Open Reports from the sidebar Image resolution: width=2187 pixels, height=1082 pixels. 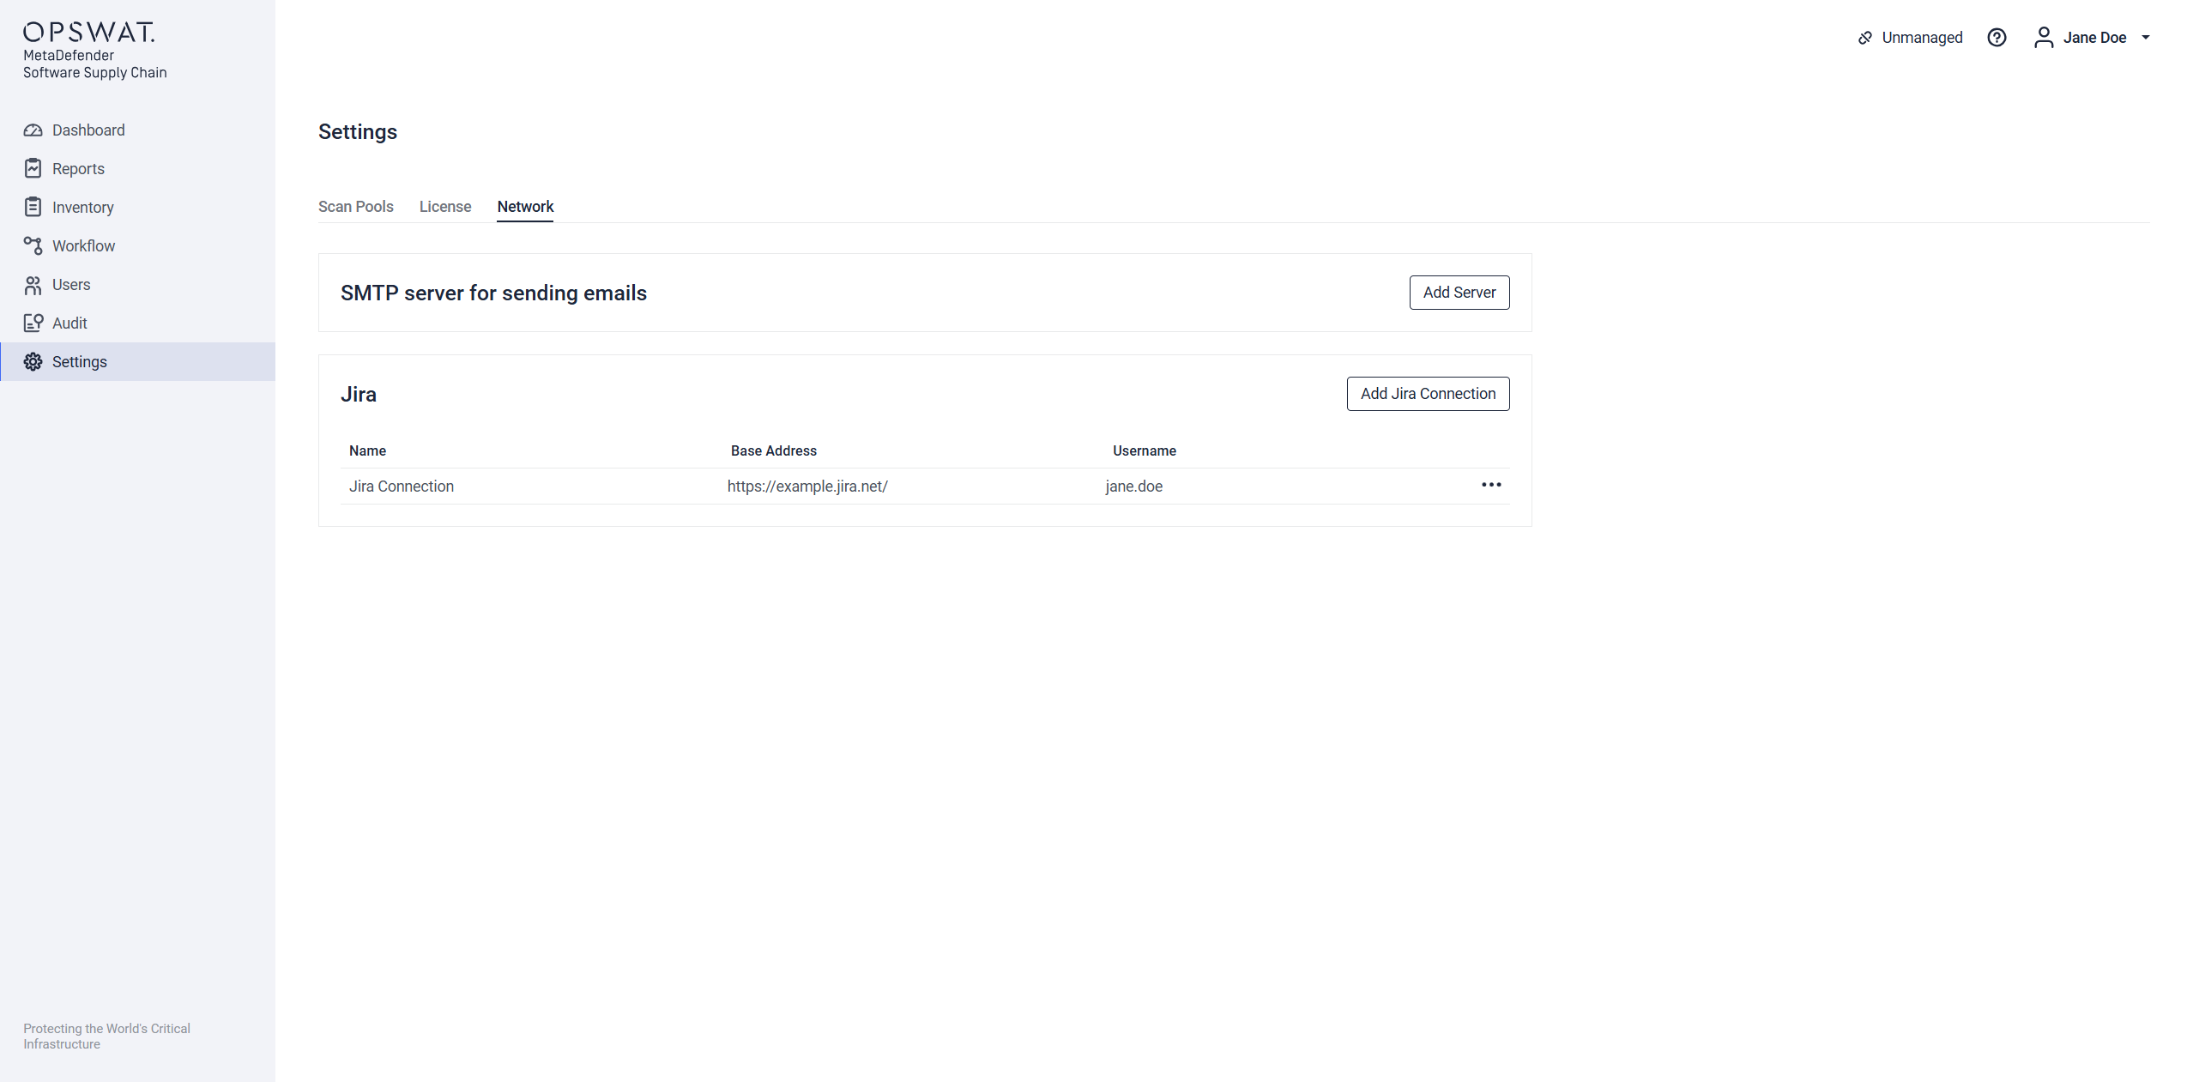pyautogui.click(x=137, y=169)
